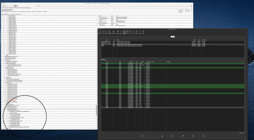Open the System tab in Hackintool
The height and width of the screenshot is (140, 254).
click(100, 32)
